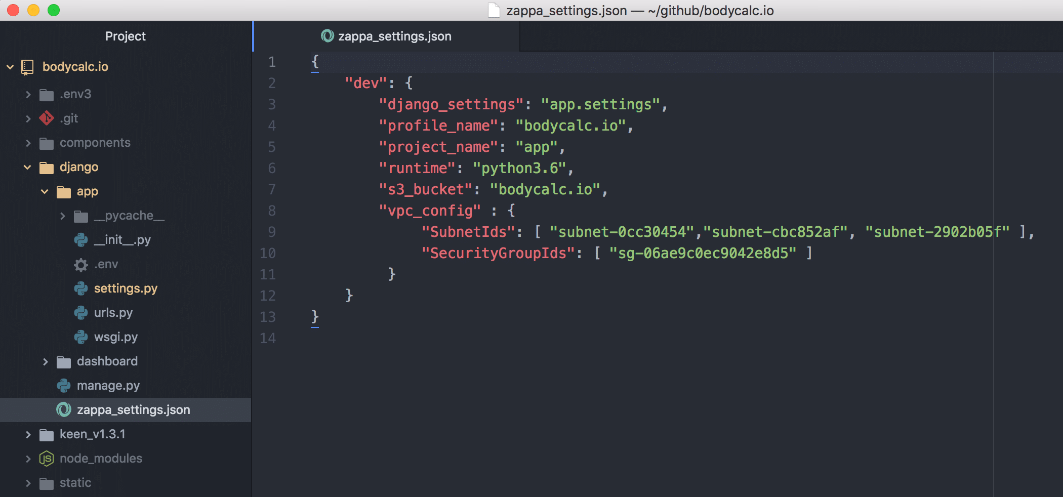Click the app folder icon
The height and width of the screenshot is (497, 1063).
pos(64,192)
